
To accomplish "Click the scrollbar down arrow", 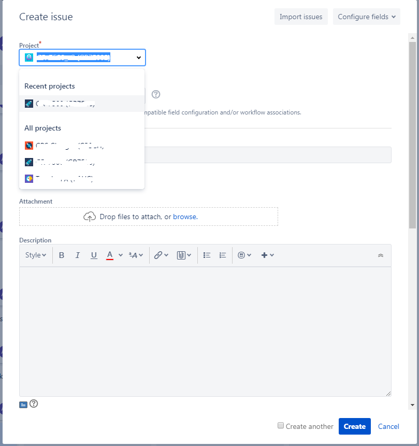I will pos(412,405).
